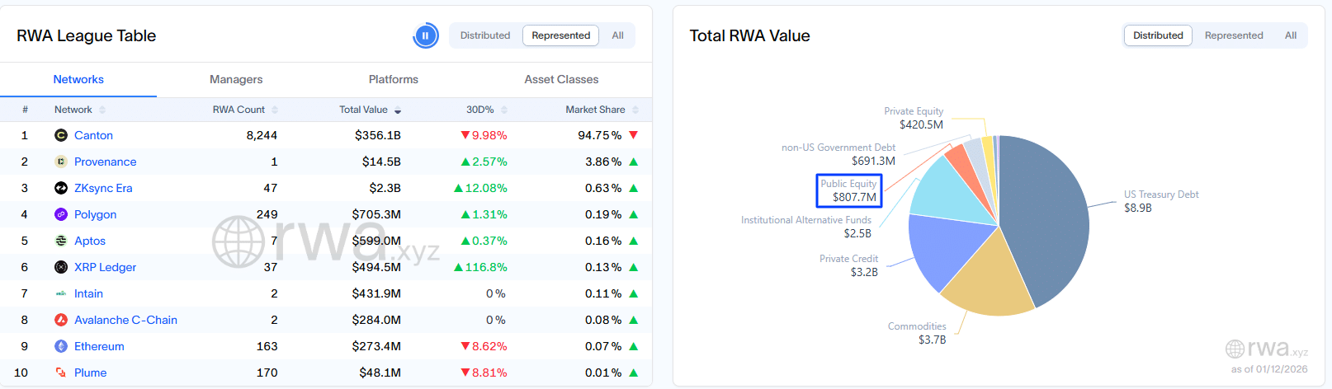The width and height of the screenshot is (1332, 389).
Task: Click the Avalanche C-Chain logo icon
Action: click(x=61, y=320)
